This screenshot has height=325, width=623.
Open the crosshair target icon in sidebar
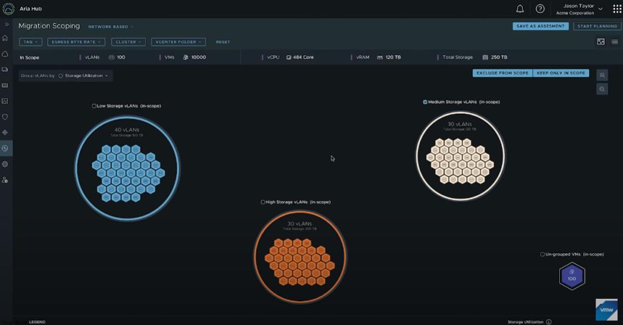pos(5,132)
